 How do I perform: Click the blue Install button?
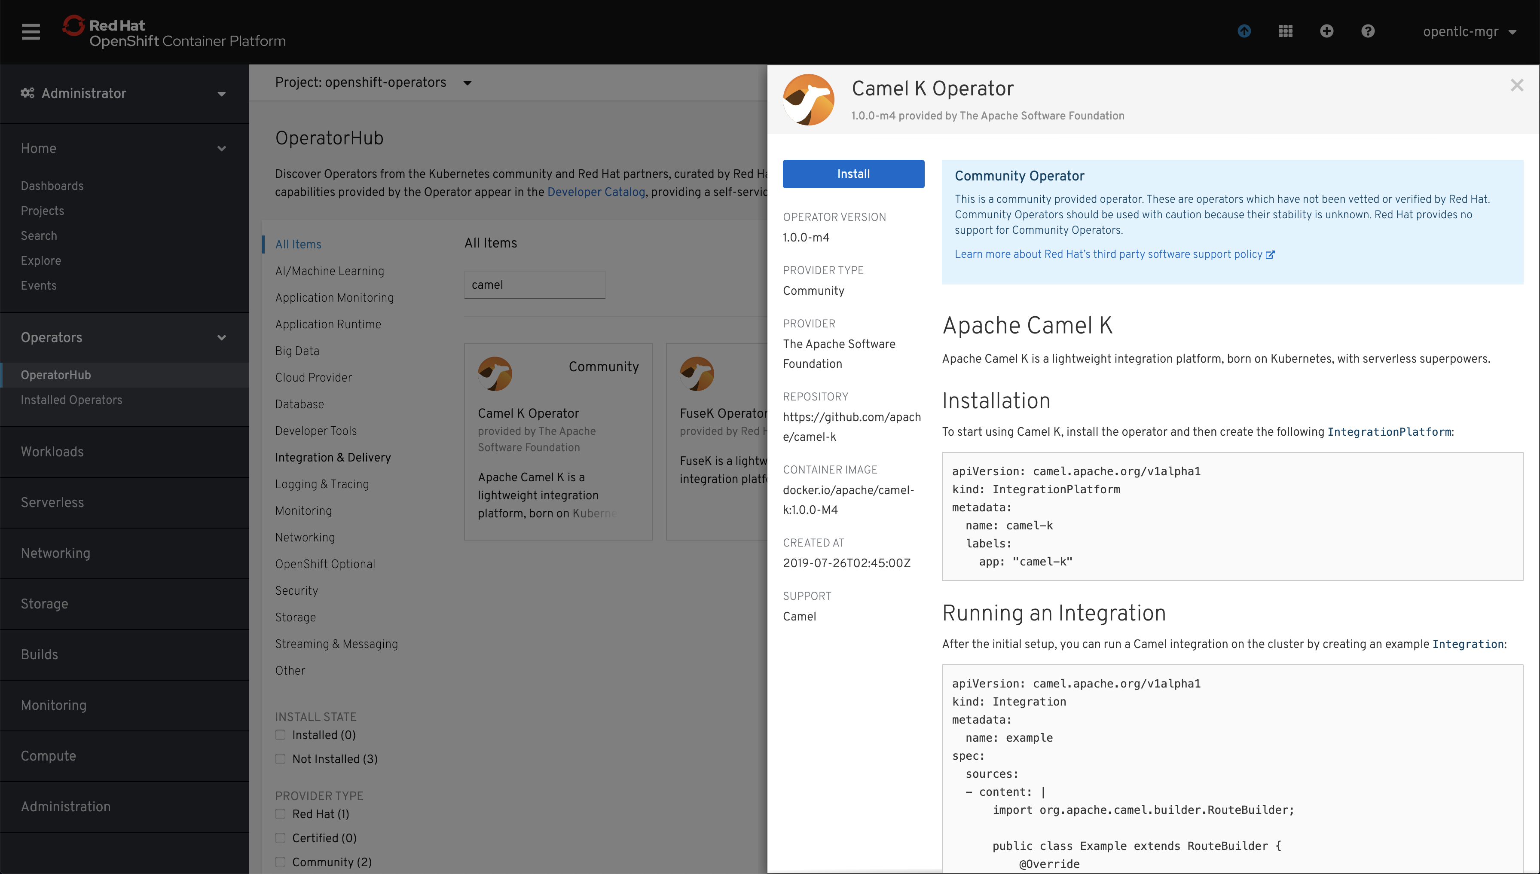click(853, 174)
